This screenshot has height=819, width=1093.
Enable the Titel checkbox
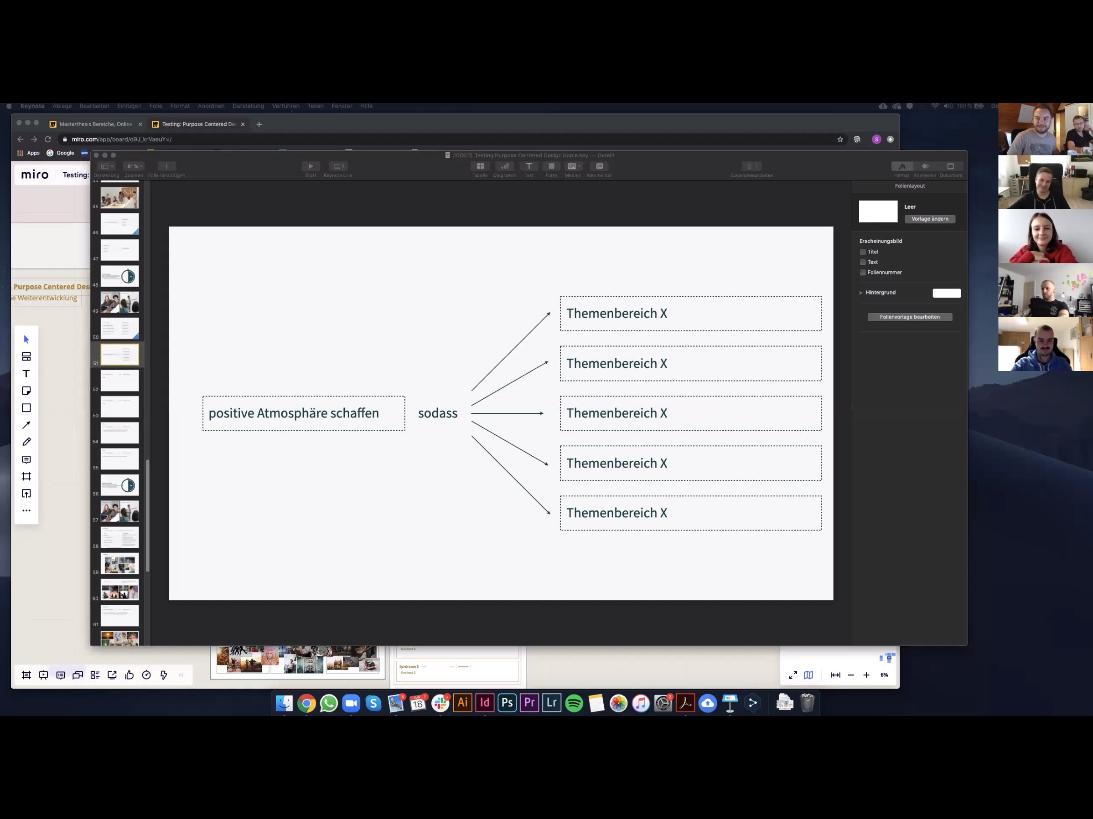863,252
